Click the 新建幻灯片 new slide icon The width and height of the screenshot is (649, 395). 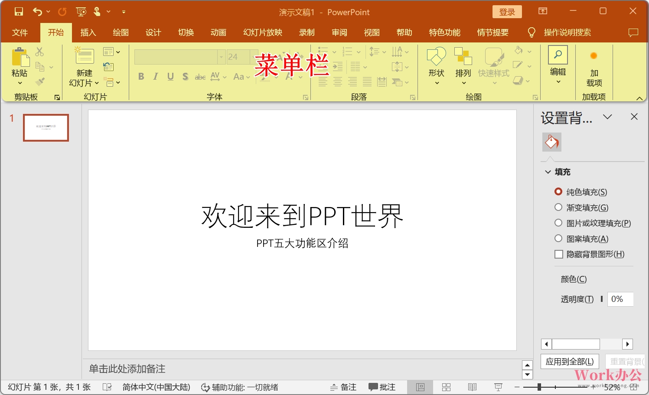point(85,56)
